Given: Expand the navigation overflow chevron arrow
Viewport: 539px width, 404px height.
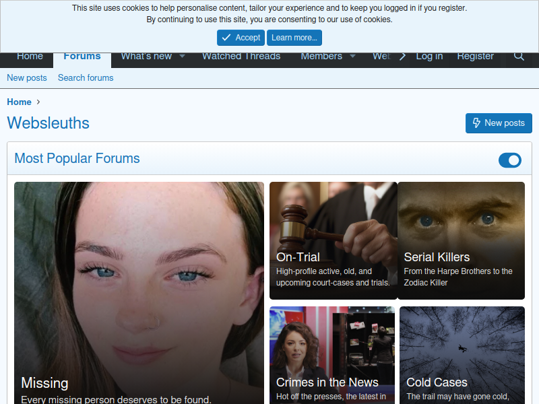Looking at the screenshot, I should pos(402,57).
